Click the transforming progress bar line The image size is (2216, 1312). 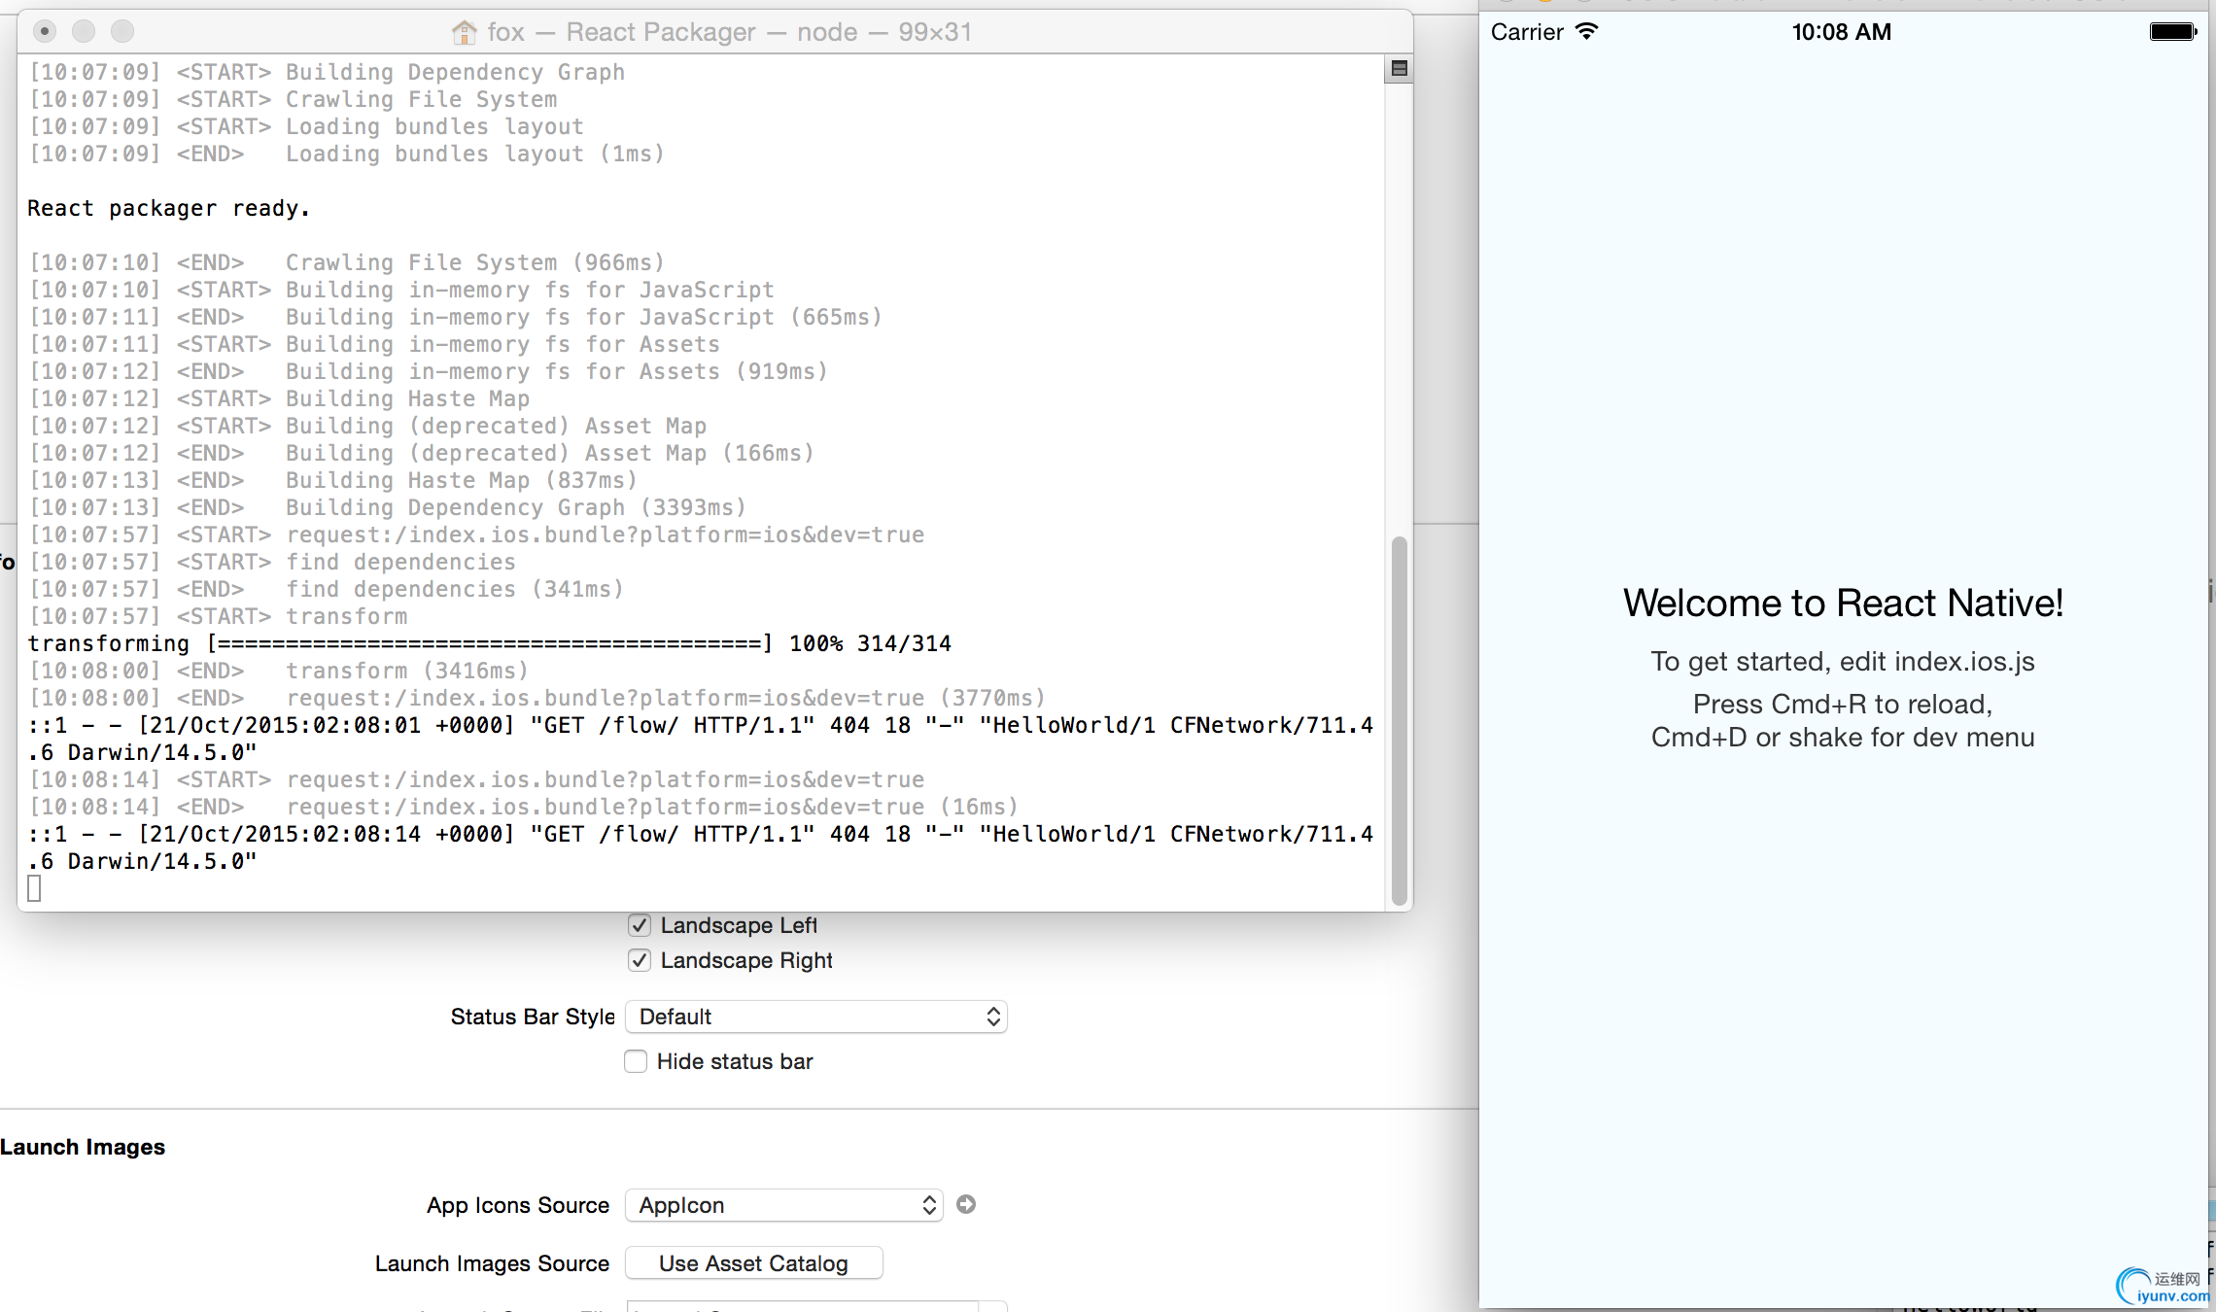click(x=489, y=643)
